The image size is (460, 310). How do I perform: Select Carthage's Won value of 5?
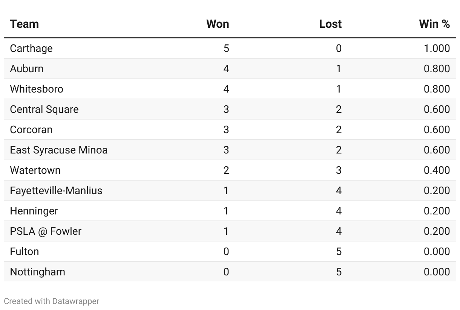pos(226,49)
